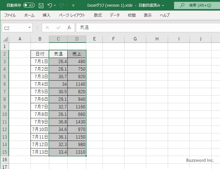Expand the file name version dropdown

point(163,5)
